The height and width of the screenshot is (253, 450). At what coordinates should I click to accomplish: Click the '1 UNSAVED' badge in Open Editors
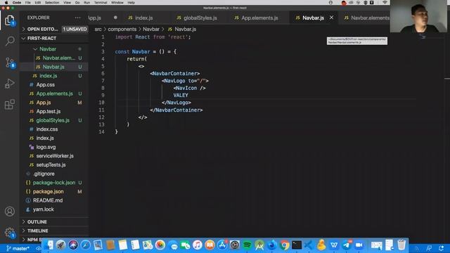tap(75, 30)
